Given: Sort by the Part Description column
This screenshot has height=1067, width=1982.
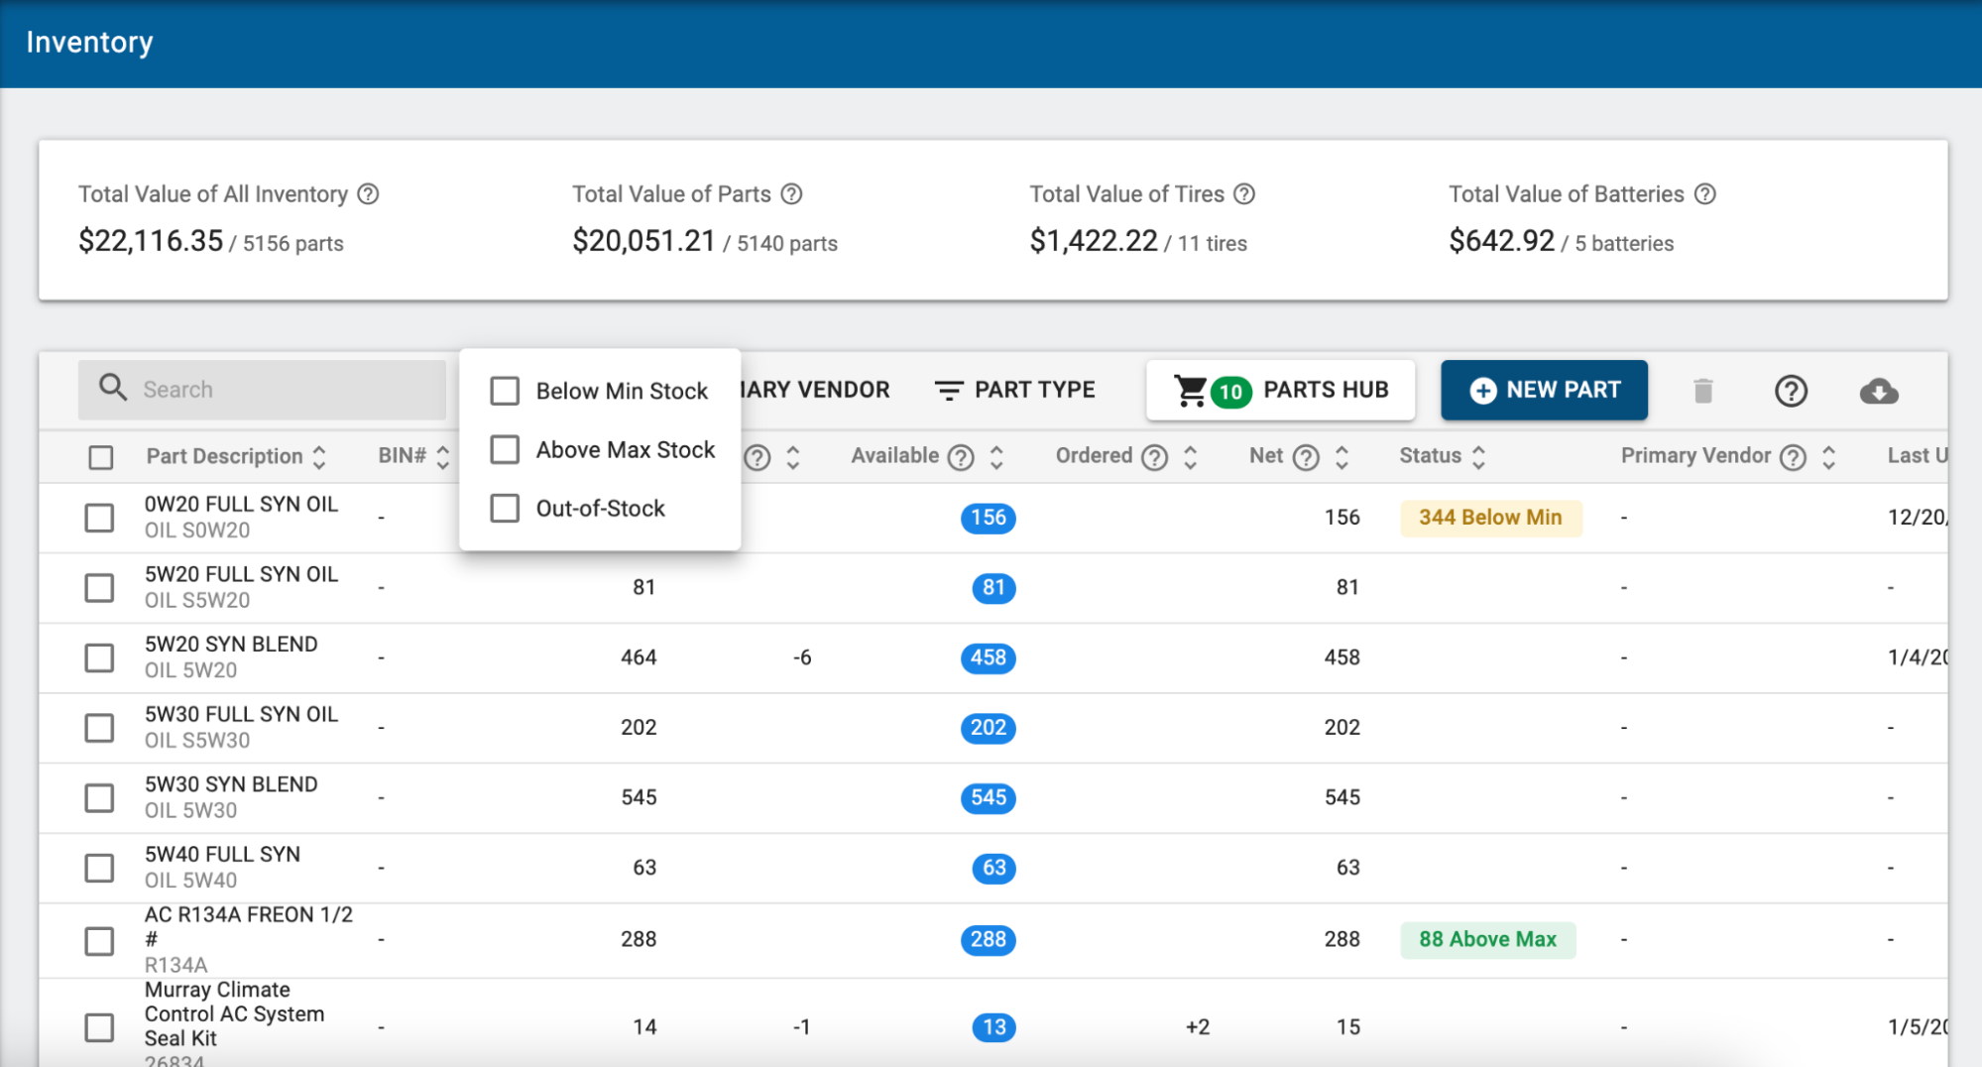Looking at the screenshot, I should pos(319,456).
